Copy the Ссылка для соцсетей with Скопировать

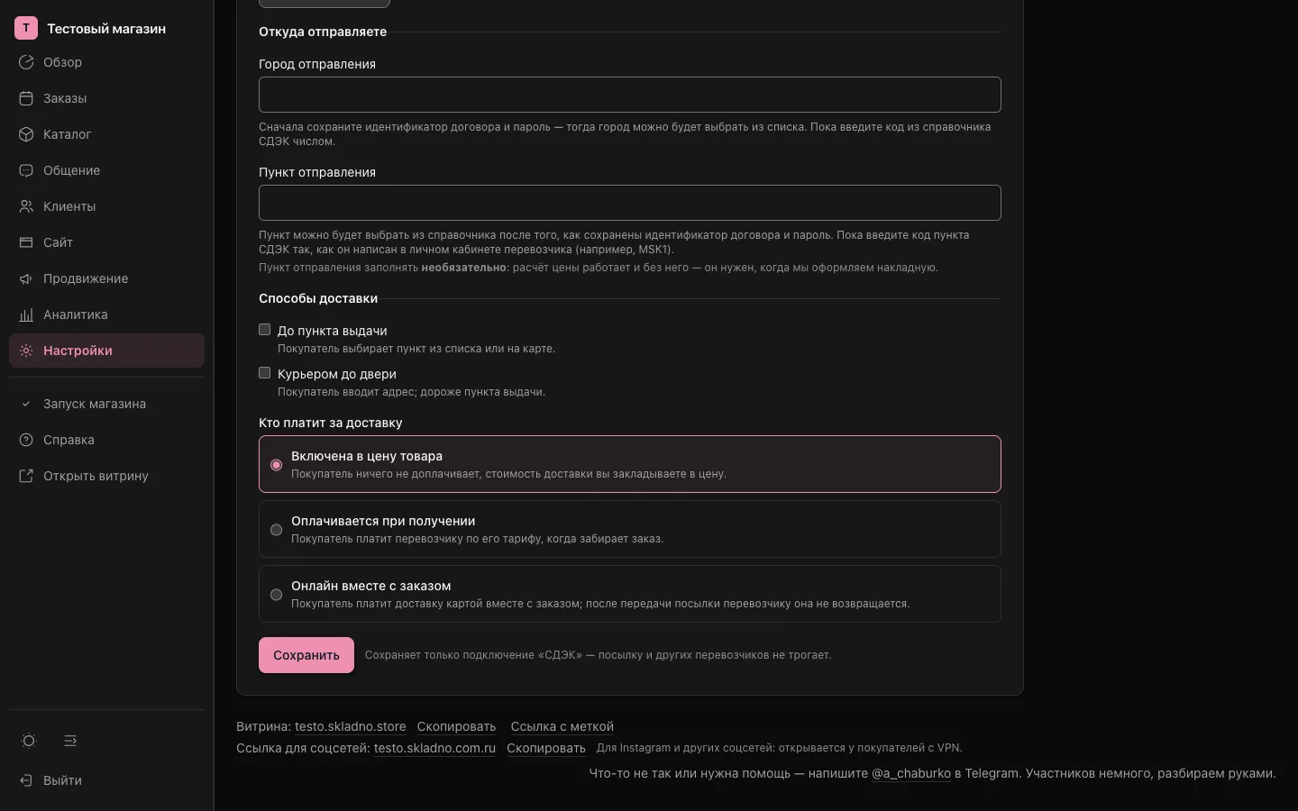[x=545, y=748]
